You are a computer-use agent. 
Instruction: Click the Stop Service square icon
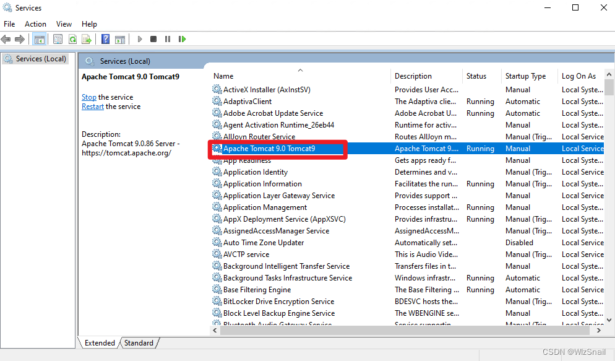click(x=153, y=39)
